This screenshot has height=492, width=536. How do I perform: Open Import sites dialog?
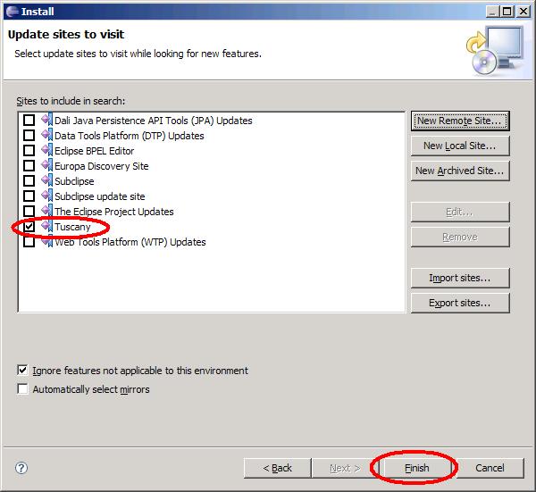coord(460,278)
